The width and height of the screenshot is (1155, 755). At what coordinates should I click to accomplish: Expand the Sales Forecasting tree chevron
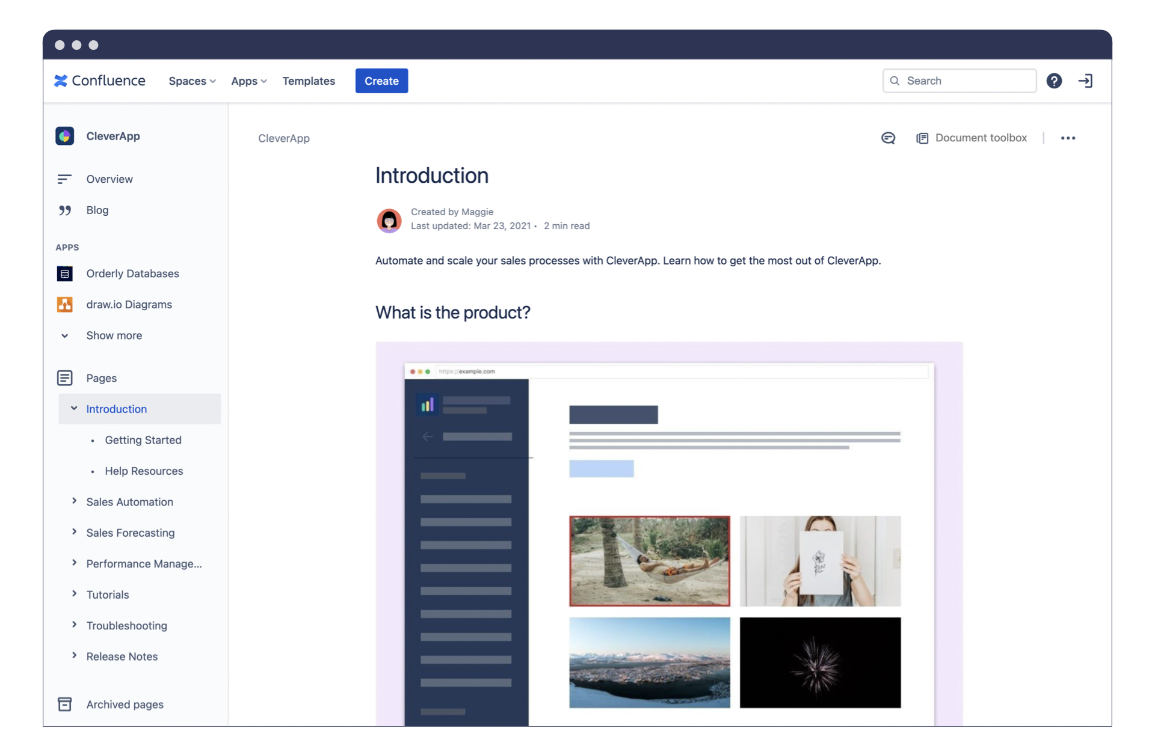[74, 532]
